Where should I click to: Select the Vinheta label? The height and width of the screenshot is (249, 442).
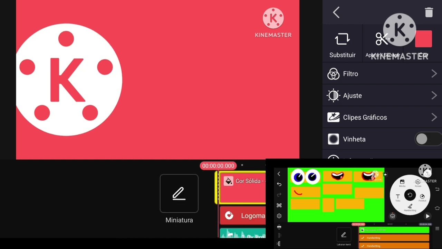pos(354,139)
